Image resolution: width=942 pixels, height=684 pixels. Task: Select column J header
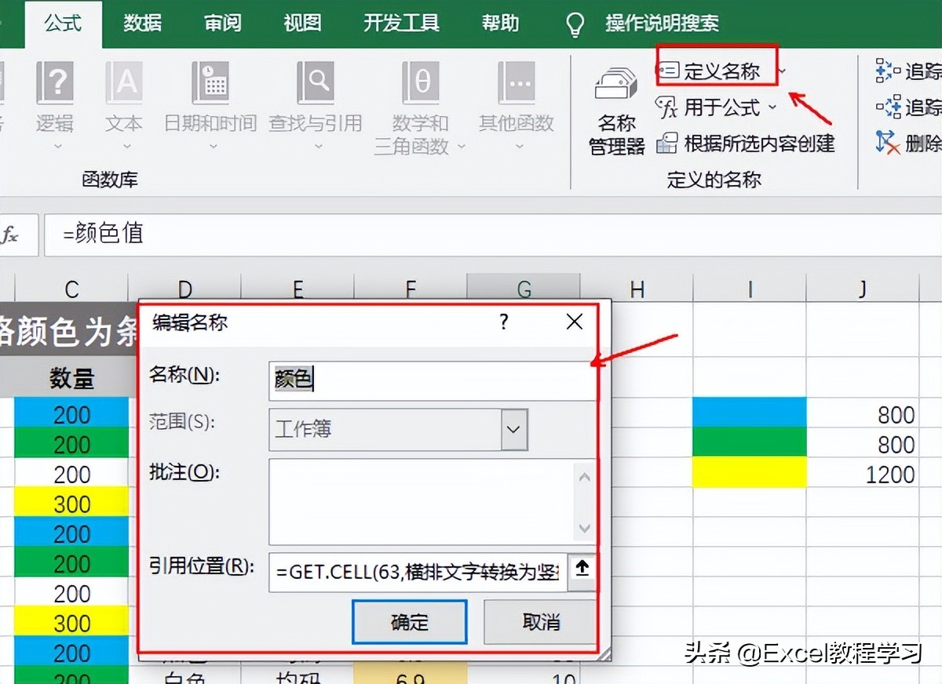862,289
